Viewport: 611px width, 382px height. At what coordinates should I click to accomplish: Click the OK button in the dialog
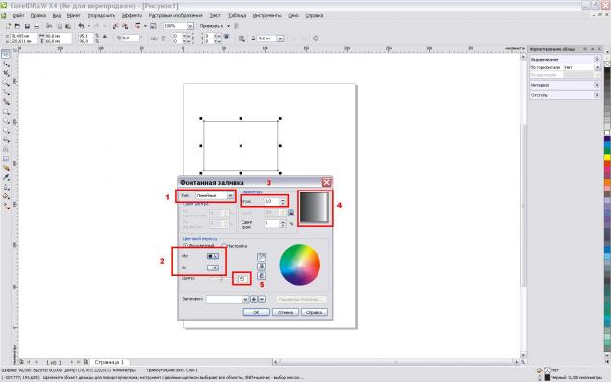tap(256, 312)
